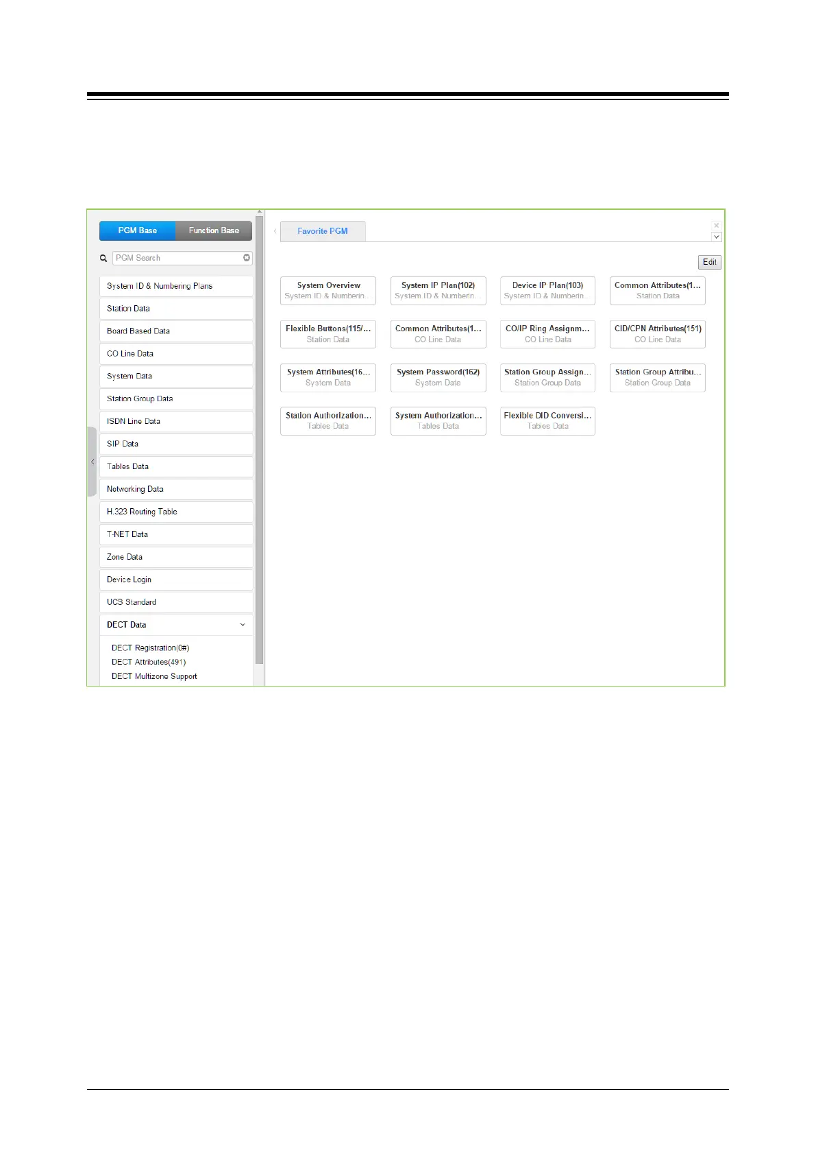Open System IP Plan(102) favorite
This screenshot has height=1155, width=816.
(x=438, y=291)
